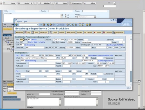The width and height of the screenshot is (145, 110).
Task: Click the Produktionsort input field in first position
Action: pos(42,63)
